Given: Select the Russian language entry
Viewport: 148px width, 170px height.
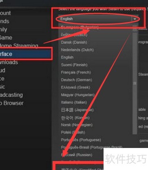Looking at the screenshot, I should (x=77, y=155).
